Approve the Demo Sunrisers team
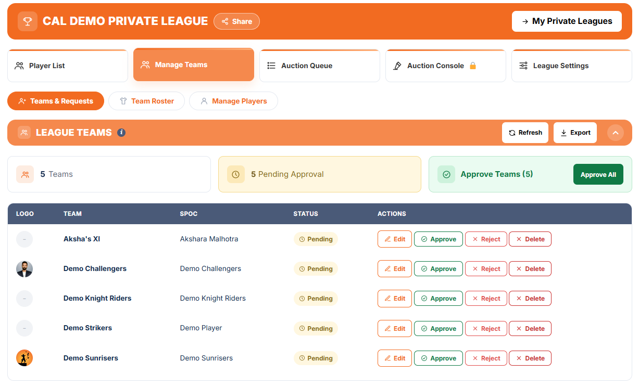Viewport: 639px width, 387px height. point(438,358)
